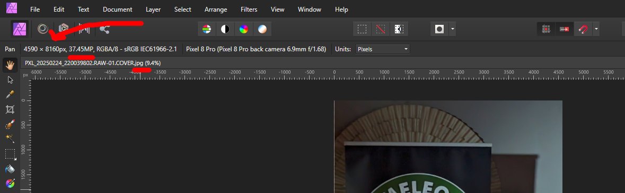The image size is (625, 193).
Task: Select the Flood Fill bucket tool
Action: [x=10, y=169]
